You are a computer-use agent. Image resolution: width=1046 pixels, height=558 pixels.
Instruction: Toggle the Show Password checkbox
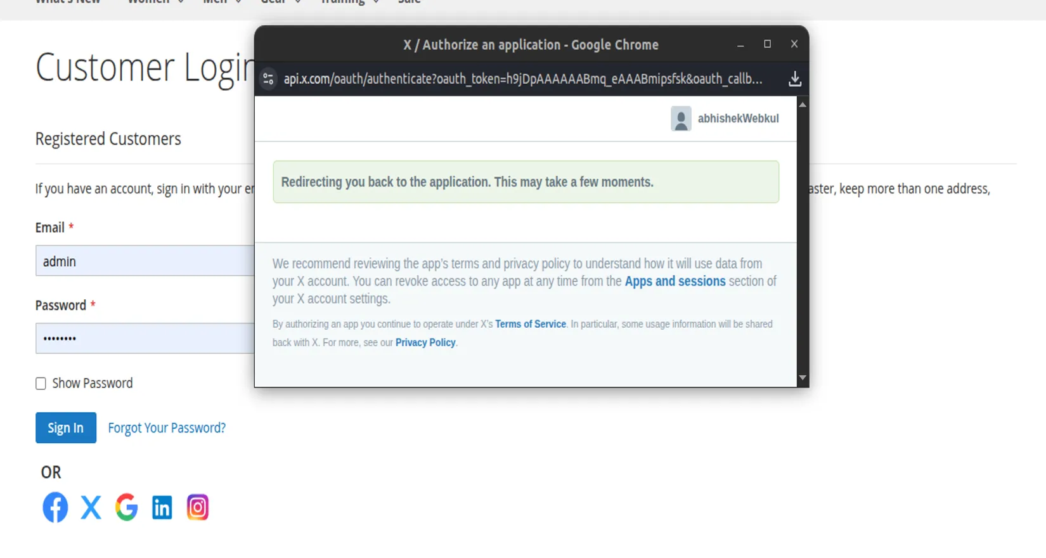[x=41, y=384]
